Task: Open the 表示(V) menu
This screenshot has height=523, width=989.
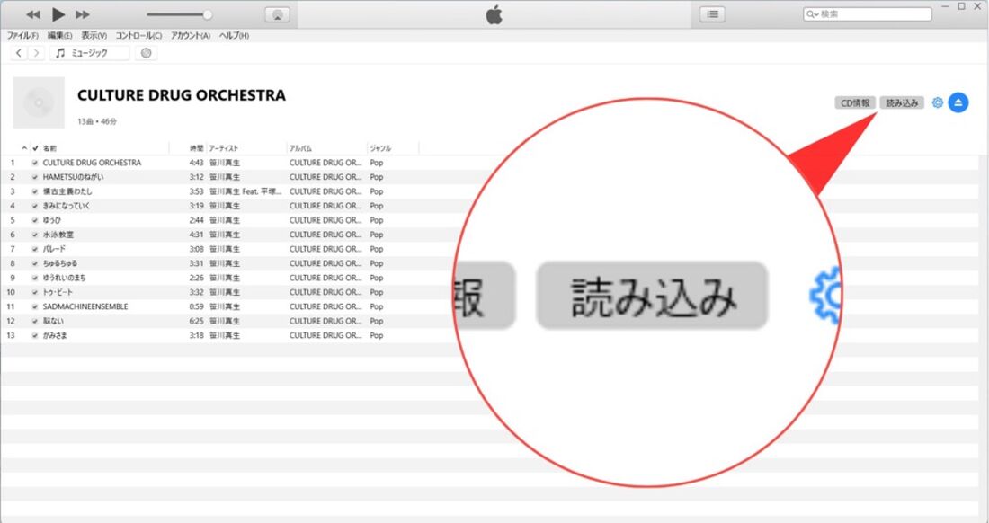Action: [x=94, y=35]
